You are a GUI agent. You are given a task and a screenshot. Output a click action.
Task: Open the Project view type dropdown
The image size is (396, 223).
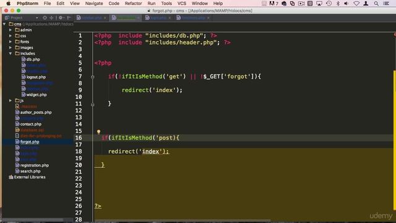(x=37, y=18)
